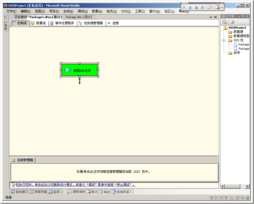Open the 视图(V) menu

click(x=40, y=11)
